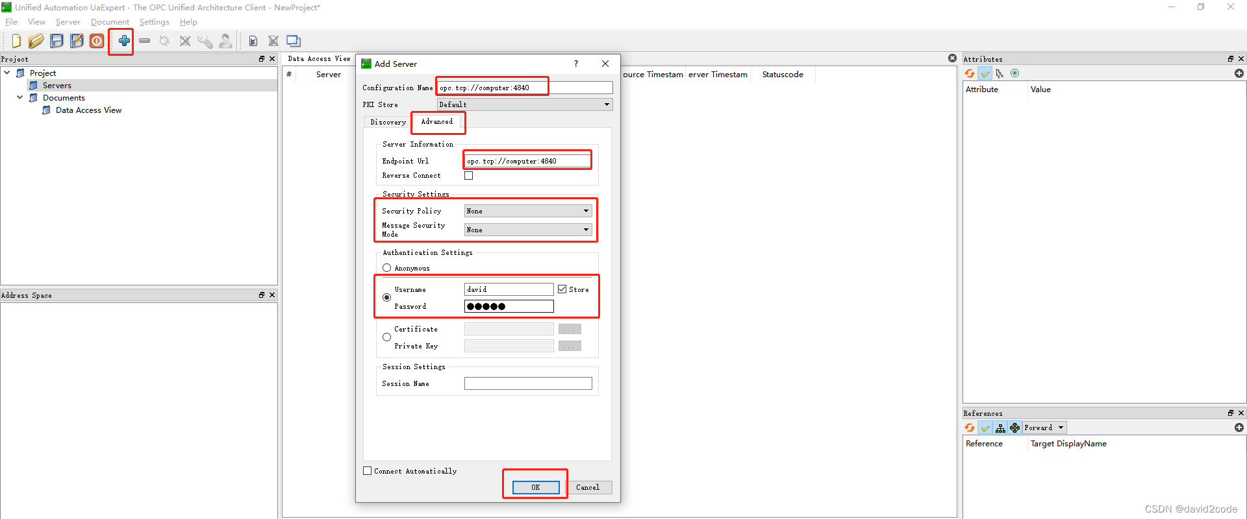Click the Session Name input field
Image resolution: width=1247 pixels, height=519 pixels.
(x=528, y=383)
